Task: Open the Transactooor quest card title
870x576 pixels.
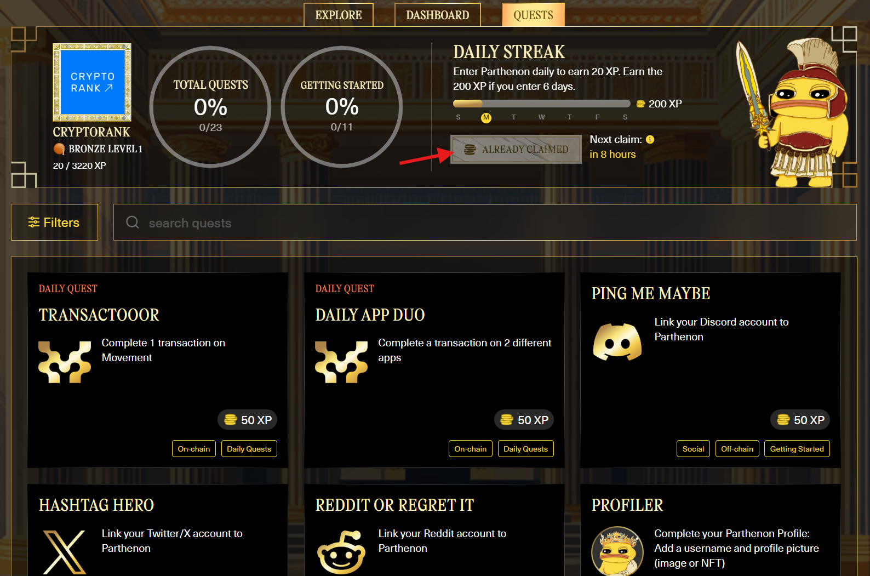Action: coord(99,315)
